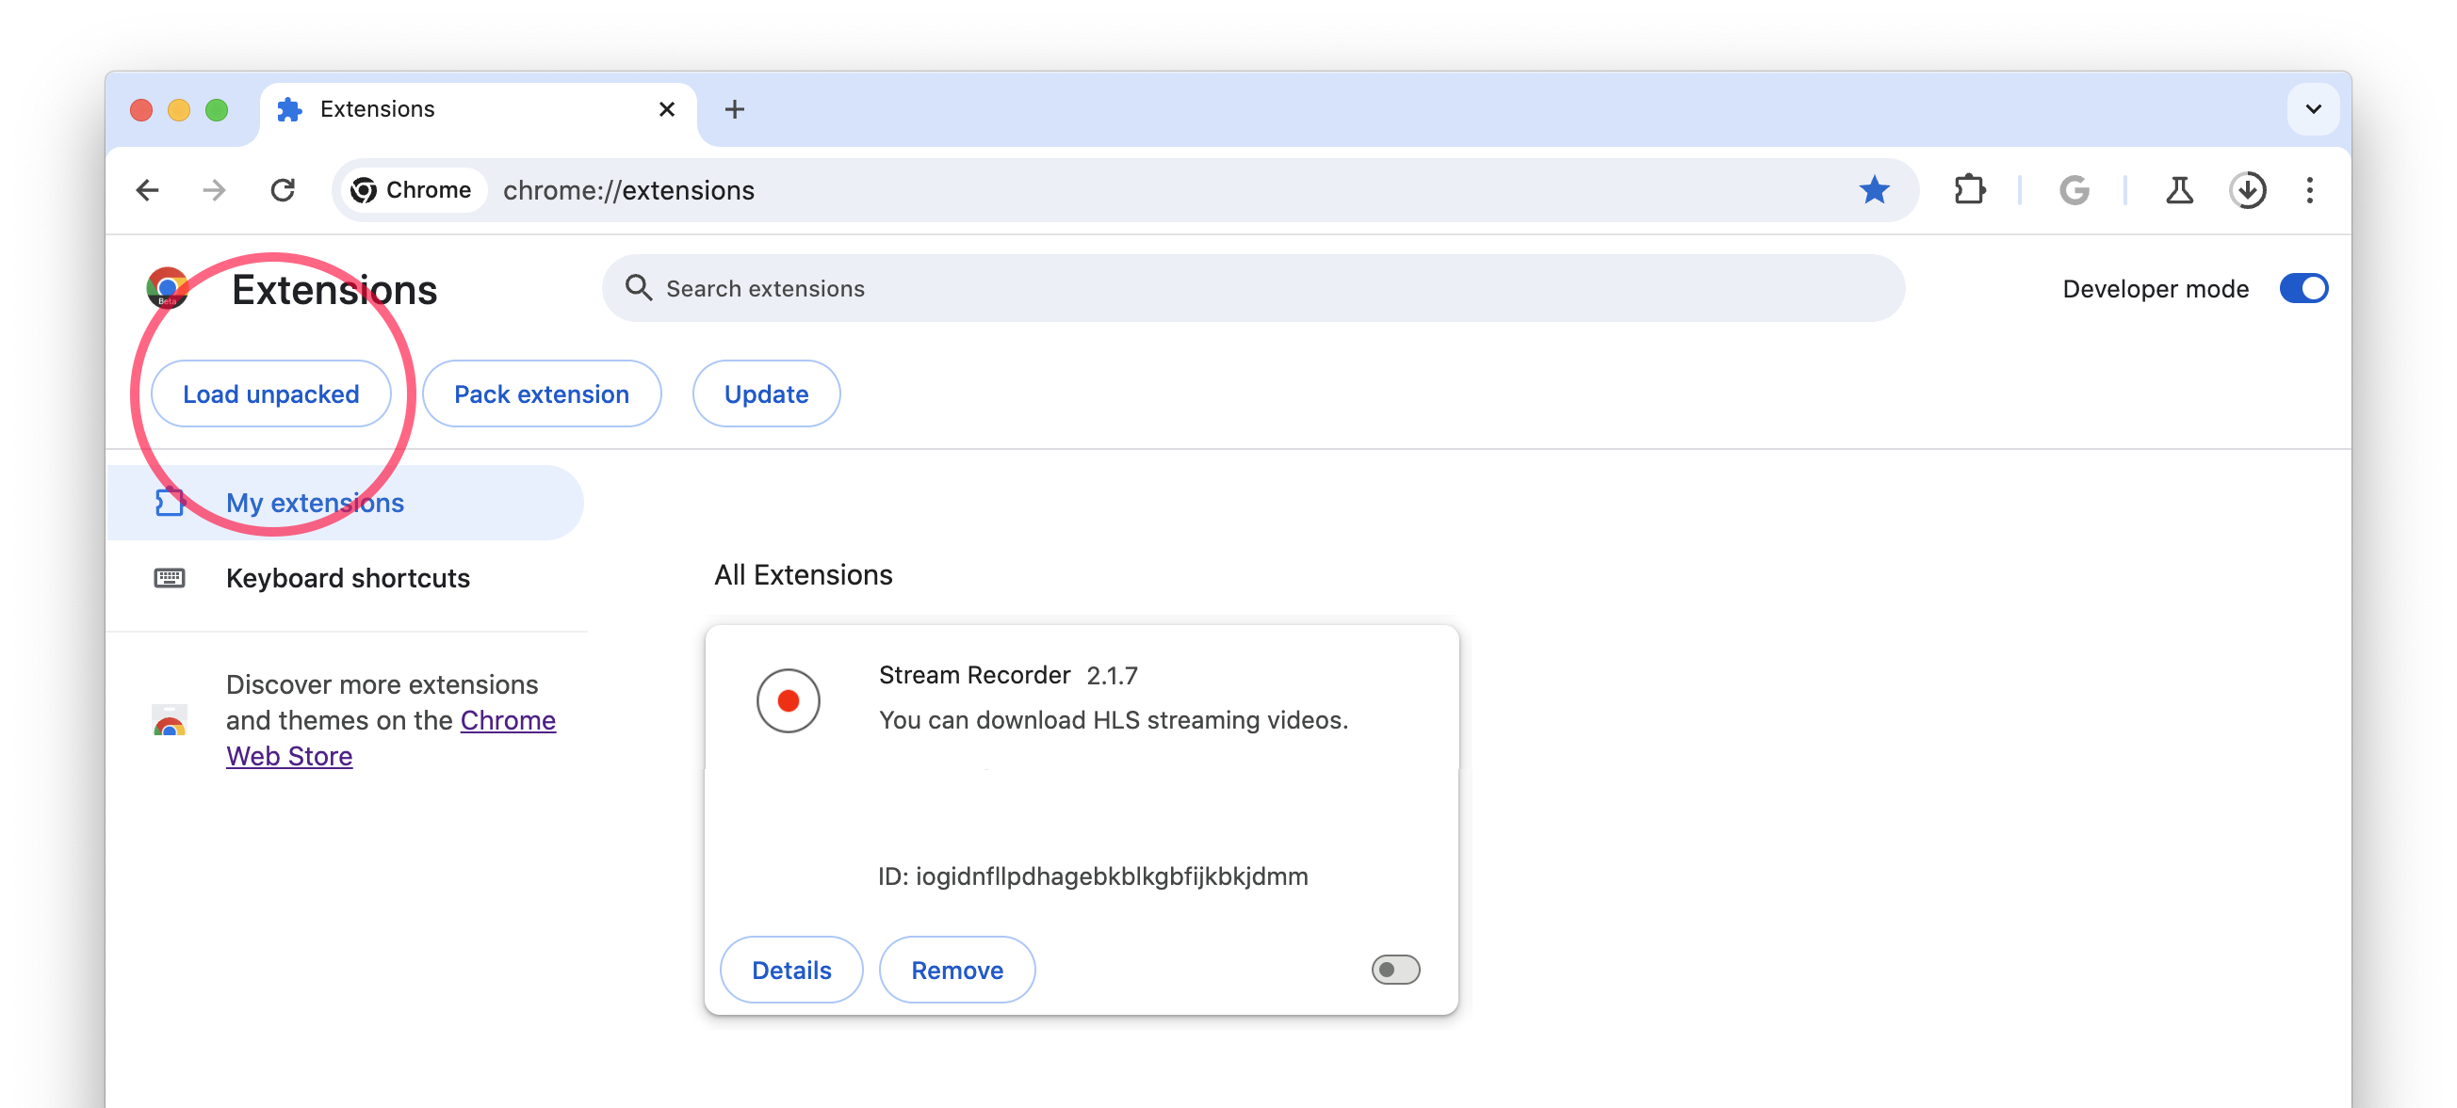Click Pack extension button
The width and height of the screenshot is (2457, 1108).
click(541, 393)
